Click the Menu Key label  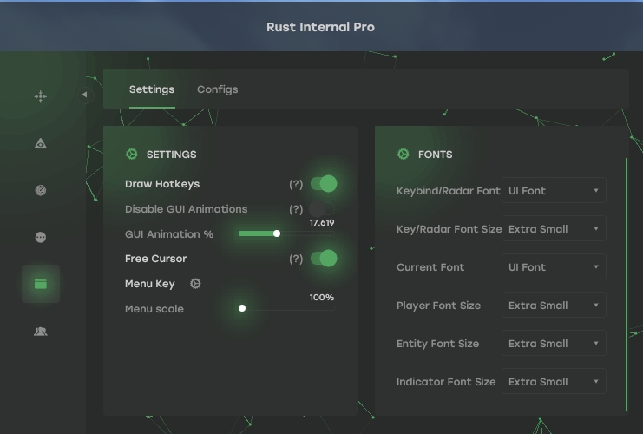click(x=149, y=284)
